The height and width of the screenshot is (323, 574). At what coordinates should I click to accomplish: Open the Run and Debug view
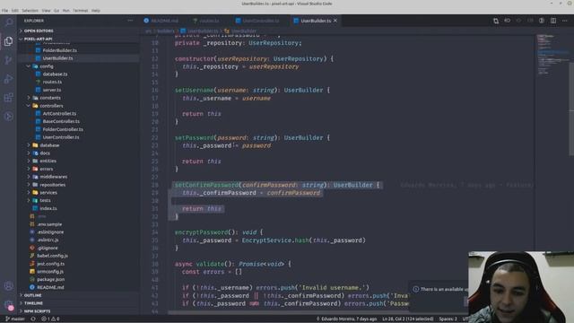tap(8, 79)
